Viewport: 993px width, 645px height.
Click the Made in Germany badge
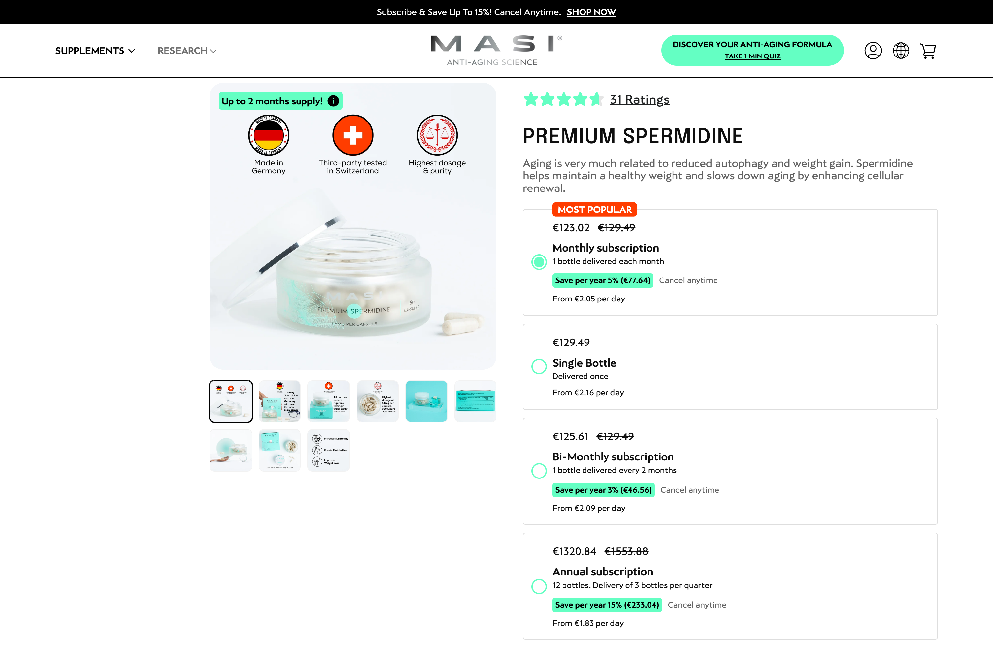coord(268,135)
